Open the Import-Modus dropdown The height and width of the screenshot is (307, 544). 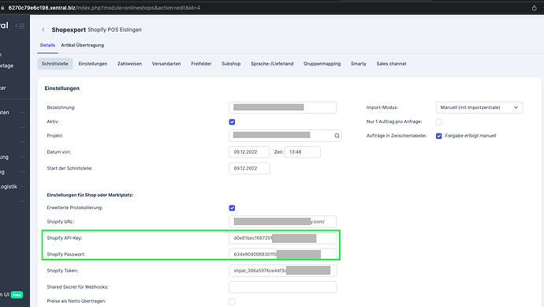(x=479, y=107)
